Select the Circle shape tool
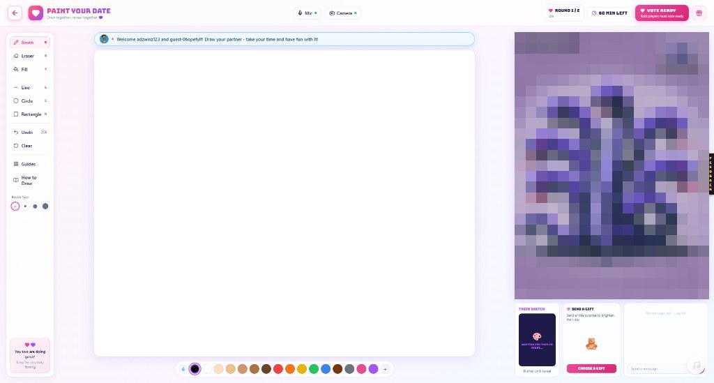The height and width of the screenshot is (383, 714). [x=30, y=100]
